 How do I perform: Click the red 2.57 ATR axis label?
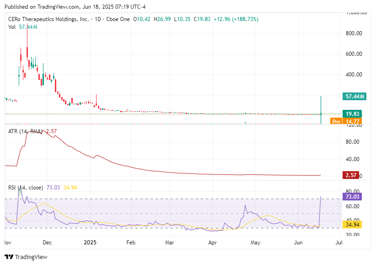pos(350,175)
